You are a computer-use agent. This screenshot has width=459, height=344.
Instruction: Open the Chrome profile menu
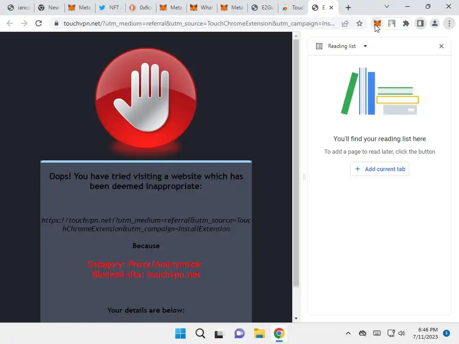tap(435, 23)
